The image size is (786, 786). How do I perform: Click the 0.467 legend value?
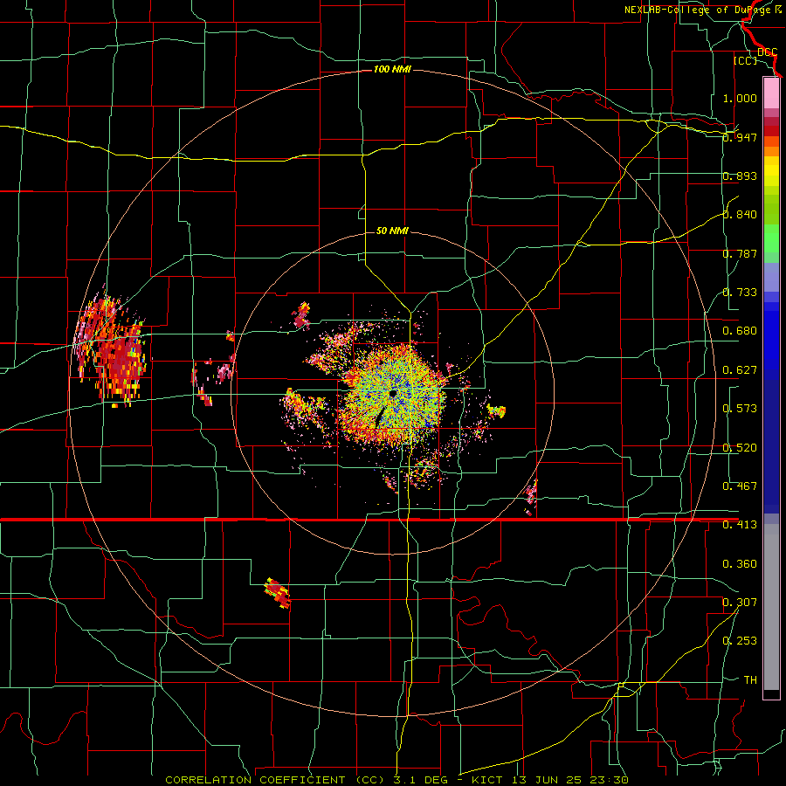coord(740,486)
